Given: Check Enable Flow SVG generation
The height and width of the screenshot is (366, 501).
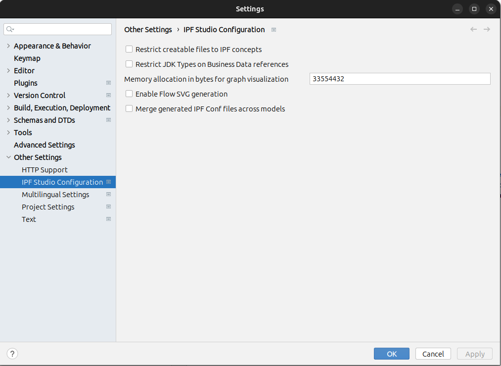Looking at the screenshot, I should click(129, 94).
